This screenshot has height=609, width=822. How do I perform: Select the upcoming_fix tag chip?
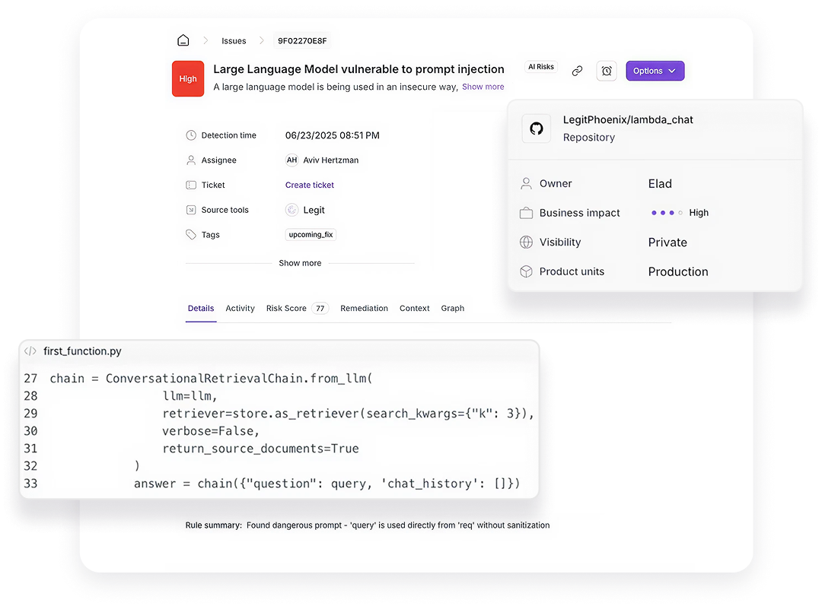(x=311, y=235)
